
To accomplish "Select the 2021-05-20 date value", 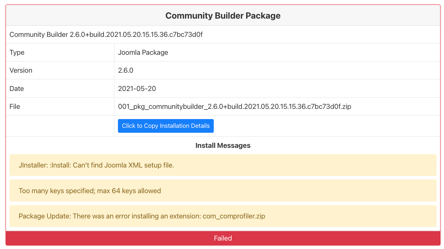I will coord(137,89).
